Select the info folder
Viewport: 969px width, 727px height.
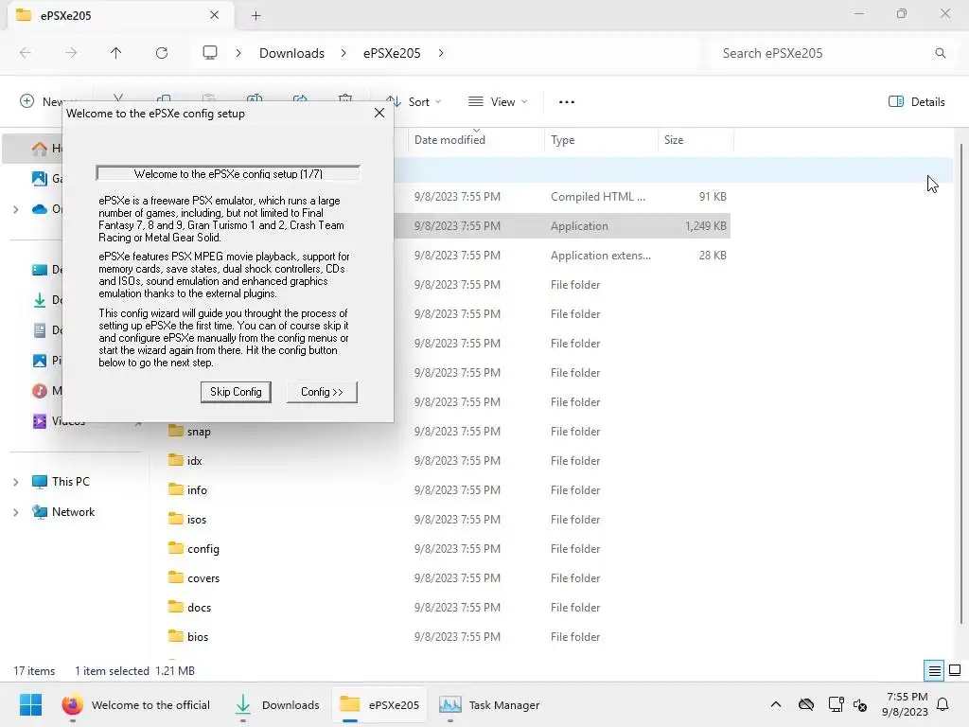click(x=197, y=490)
